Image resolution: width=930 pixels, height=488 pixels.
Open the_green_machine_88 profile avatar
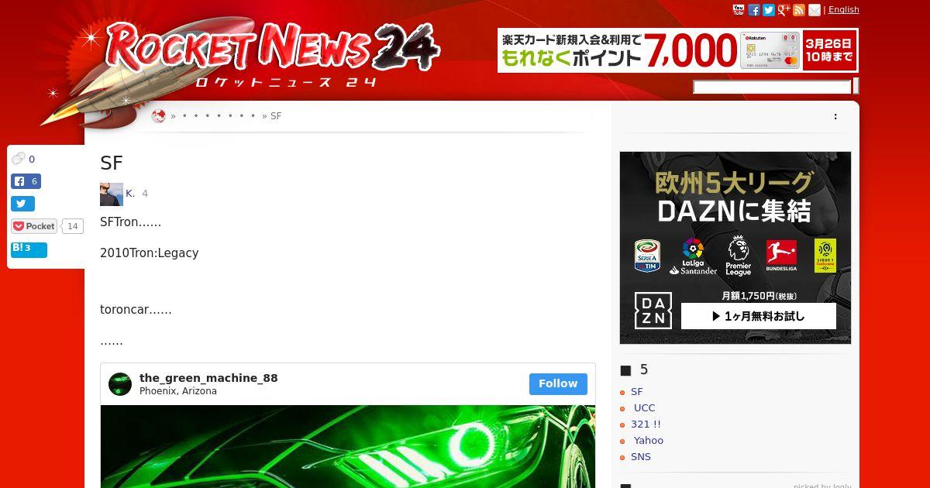[120, 384]
